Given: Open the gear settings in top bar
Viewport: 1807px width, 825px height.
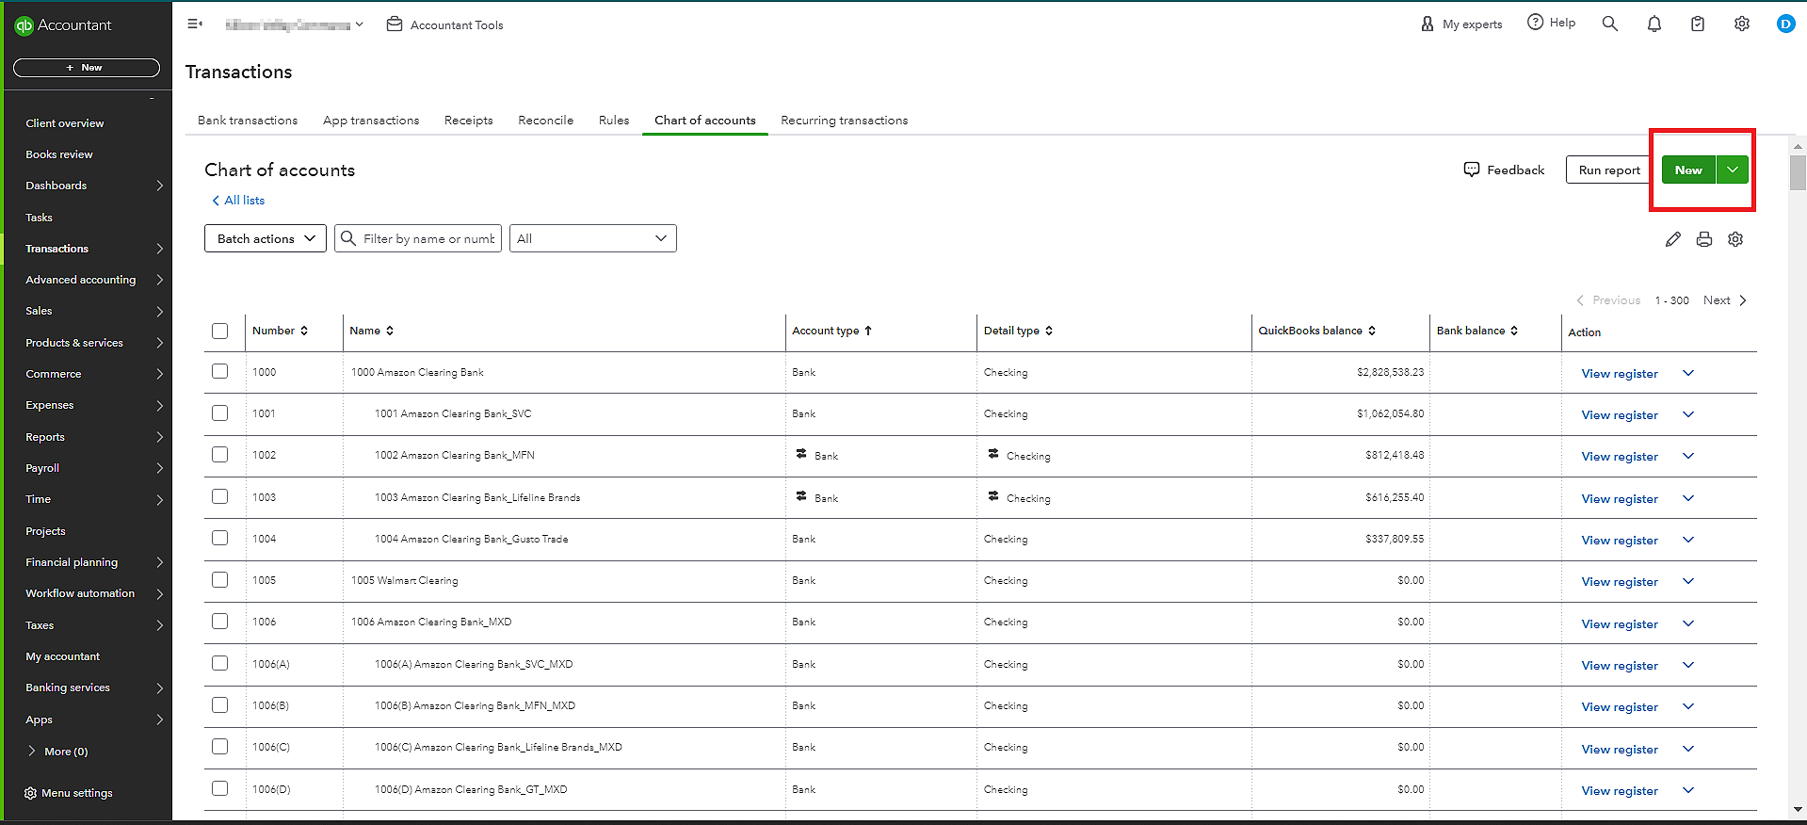Looking at the screenshot, I should click(1742, 24).
